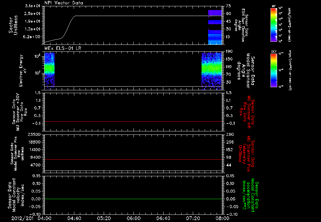Click the 1.2e+01 sector tick label
Image resolution: width=321 pixels, height=222 pixels.
(33, 29)
